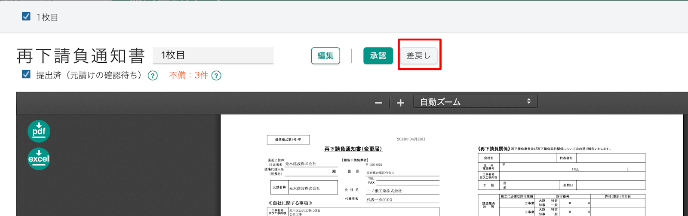Click 東京都台東区代官山 address in preview
The width and height of the screenshot is (688, 216).
(x=380, y=173)
